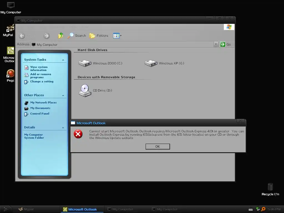284x213 pixels.
Task: Click the Hard Disk Drives heading
Action: (x=92, y=50)
